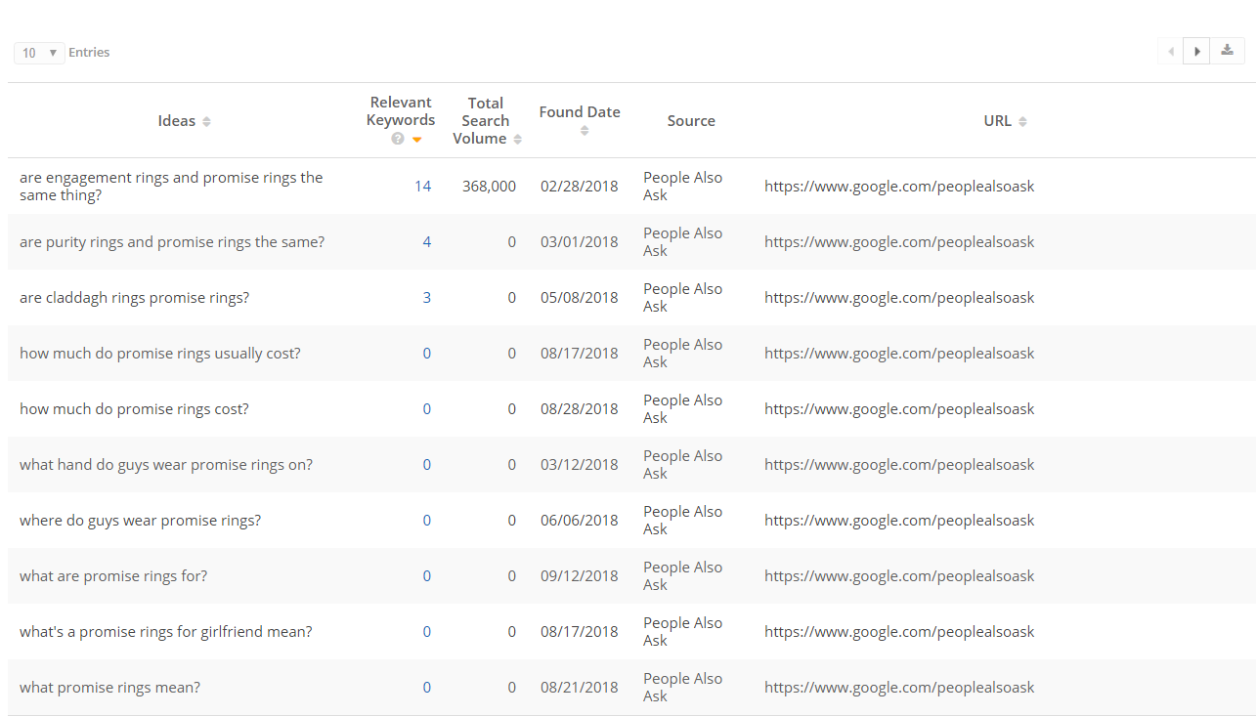Click the 368,000 total search volume value

[x=489, y=186]
